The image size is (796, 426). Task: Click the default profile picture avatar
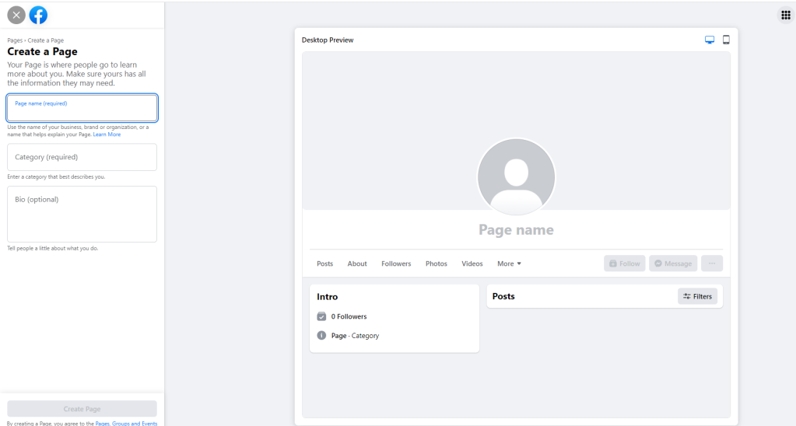517,177
